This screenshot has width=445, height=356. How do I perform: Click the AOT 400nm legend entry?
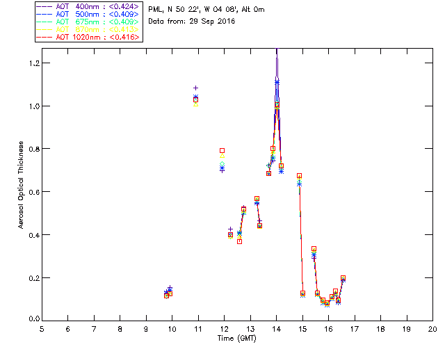[88, 6]
